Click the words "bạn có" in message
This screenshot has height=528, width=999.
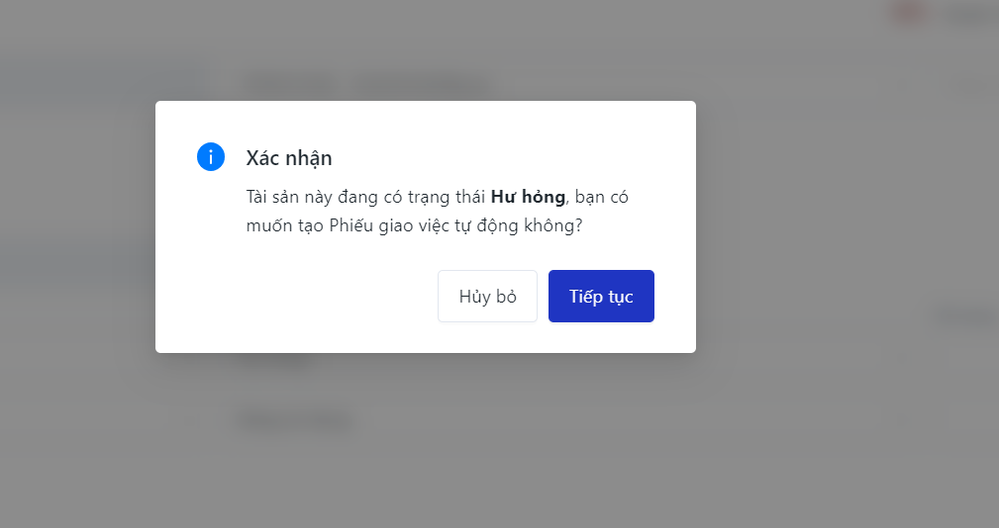point(602,197)
